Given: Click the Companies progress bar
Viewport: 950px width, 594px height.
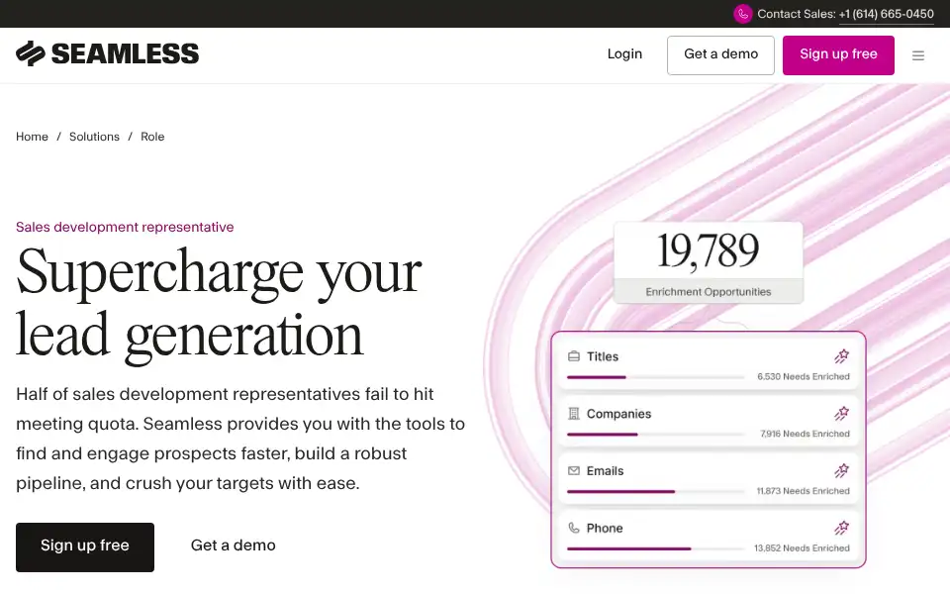Looking at the screenshot, I should coord(656,435).
